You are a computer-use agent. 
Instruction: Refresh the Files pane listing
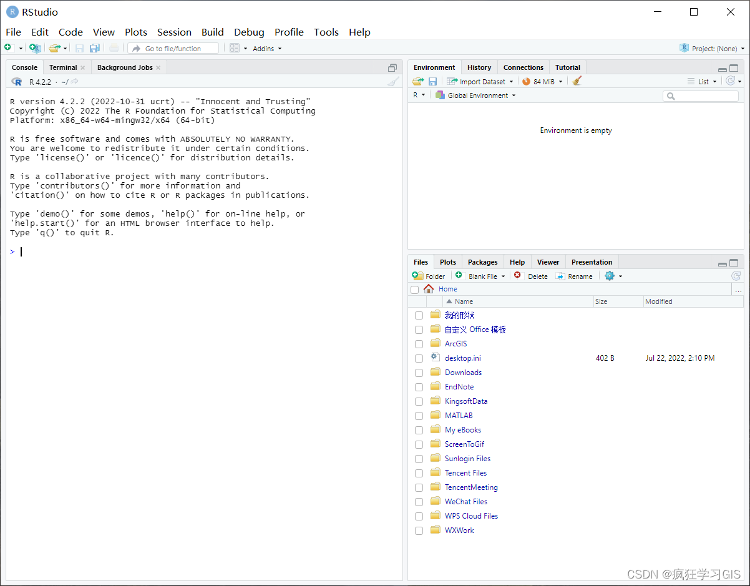[x=736, y=276]
